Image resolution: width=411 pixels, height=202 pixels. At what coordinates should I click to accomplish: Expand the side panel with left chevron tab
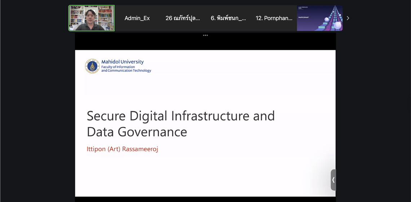[x=333, y=180]
